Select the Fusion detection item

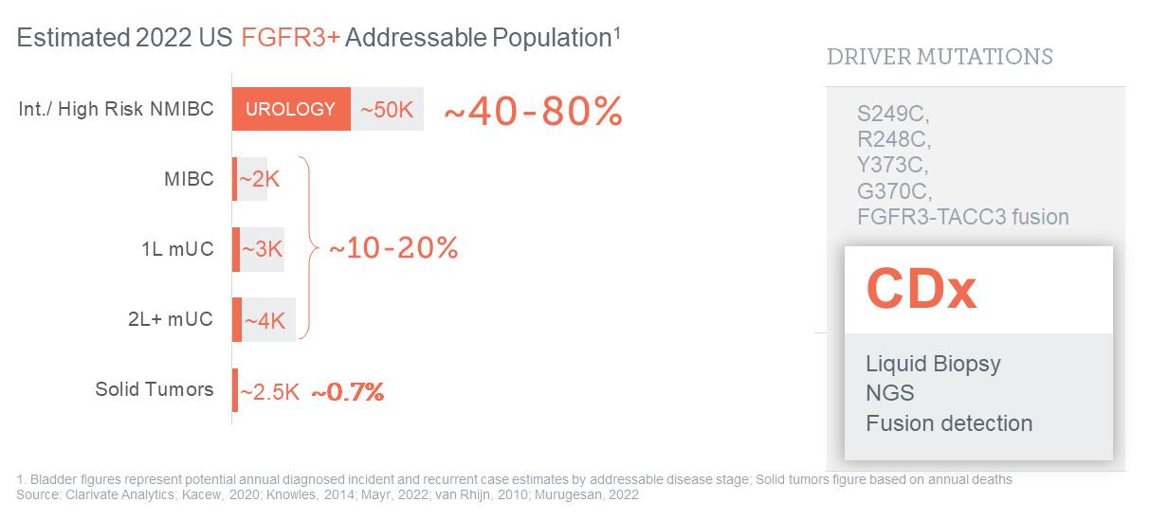tap(948, 422)
